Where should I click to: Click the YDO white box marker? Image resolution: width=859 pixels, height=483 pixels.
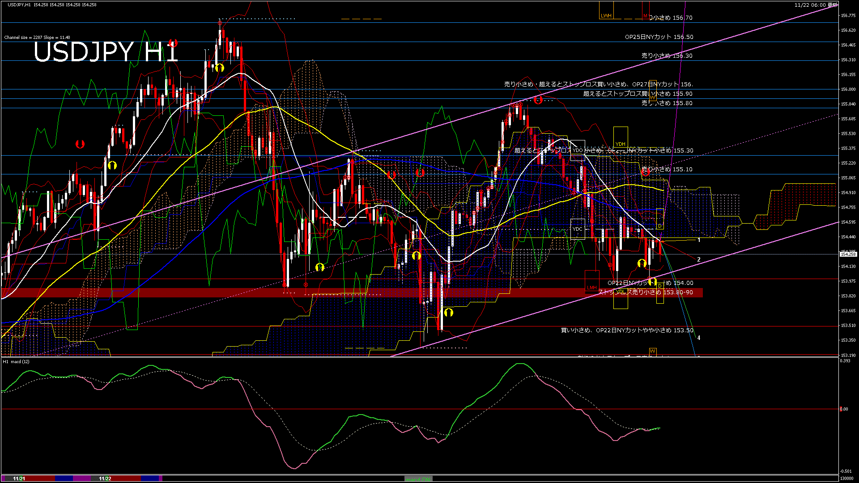(x=578, y=150)
